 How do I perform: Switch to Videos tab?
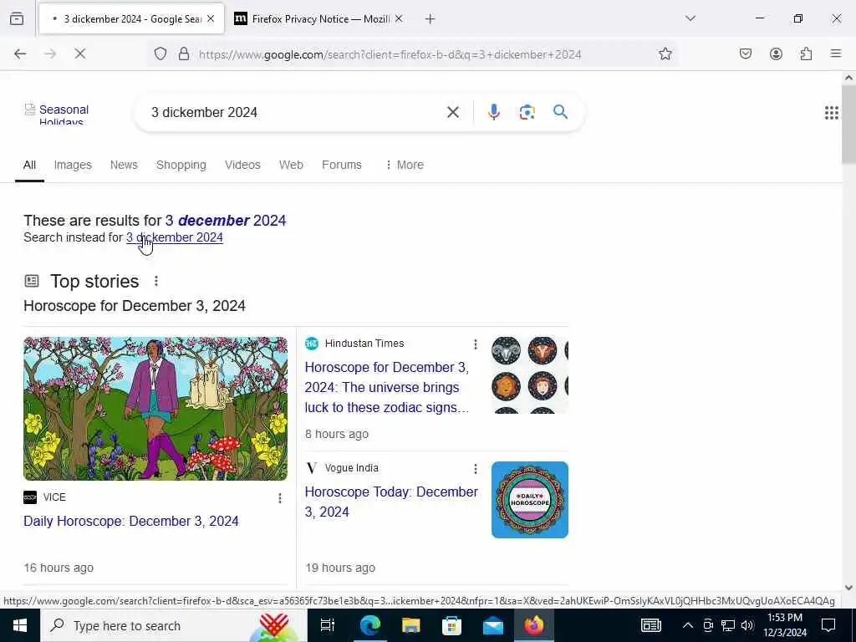coord(242,165)
